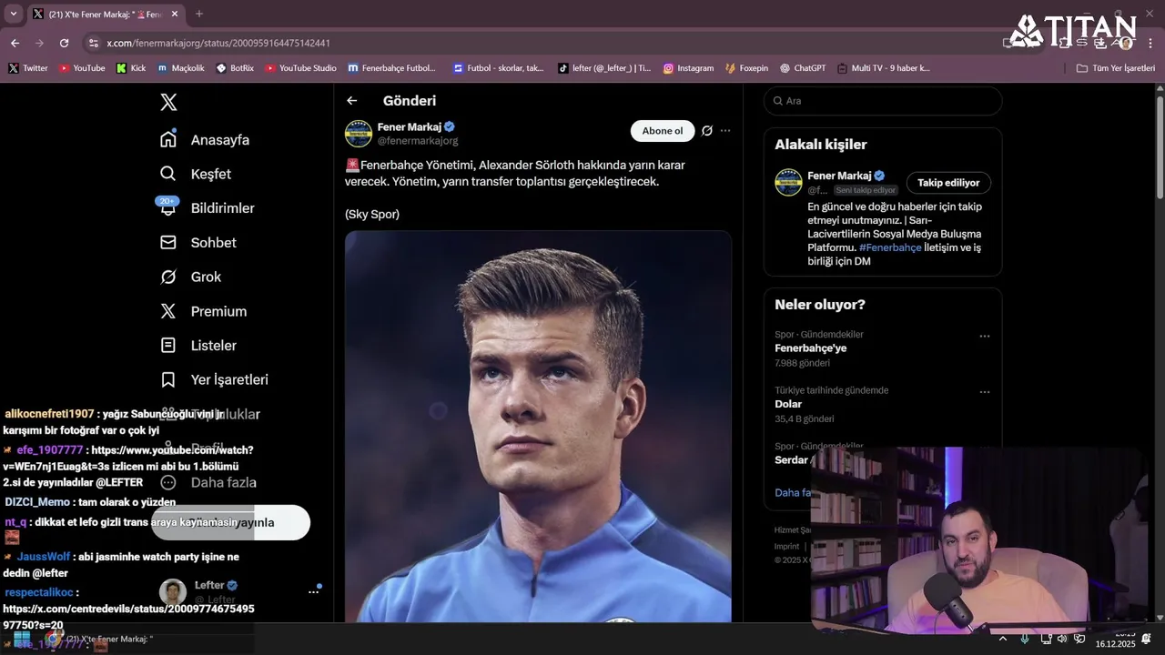
Task: Click the browser back button
Action: pyautogui.click(x=15, y=43)
